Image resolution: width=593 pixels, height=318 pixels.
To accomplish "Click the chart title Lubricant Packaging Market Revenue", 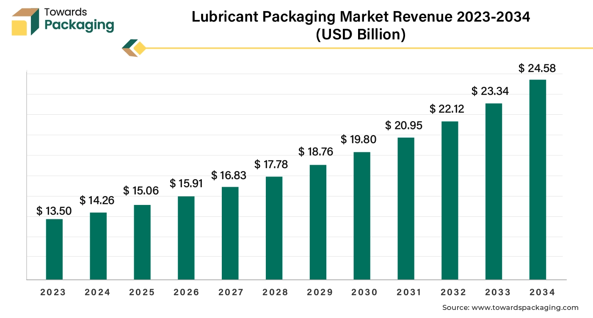I will click(x=361, y=17).
